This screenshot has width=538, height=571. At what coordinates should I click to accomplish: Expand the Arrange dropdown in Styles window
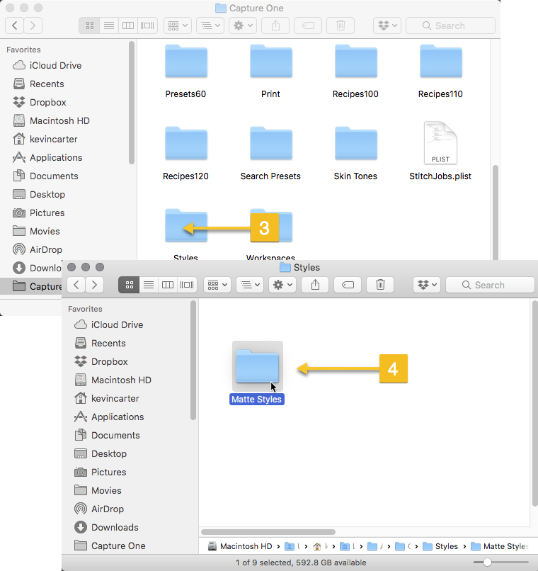click(250, 285)
